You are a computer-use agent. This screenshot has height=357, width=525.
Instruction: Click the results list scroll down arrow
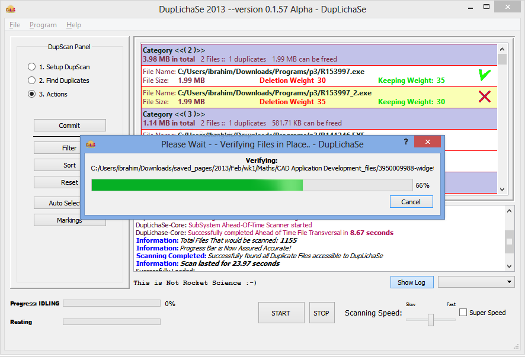[x=502, y=189]
